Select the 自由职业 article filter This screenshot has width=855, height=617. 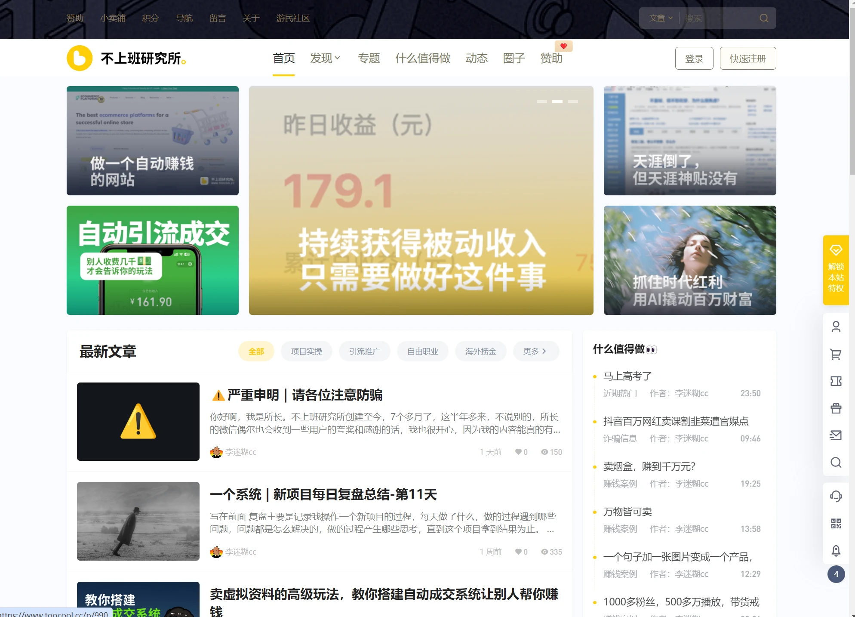[x=423, y=351]
